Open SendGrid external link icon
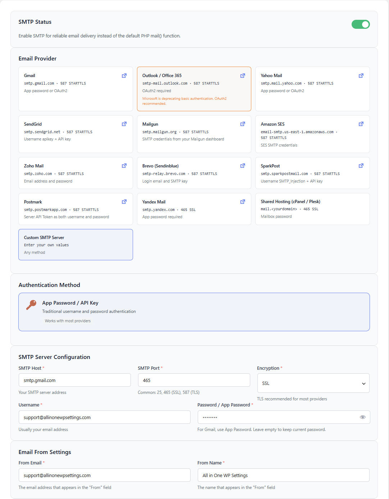389x499 pixels. coord(124,124)
